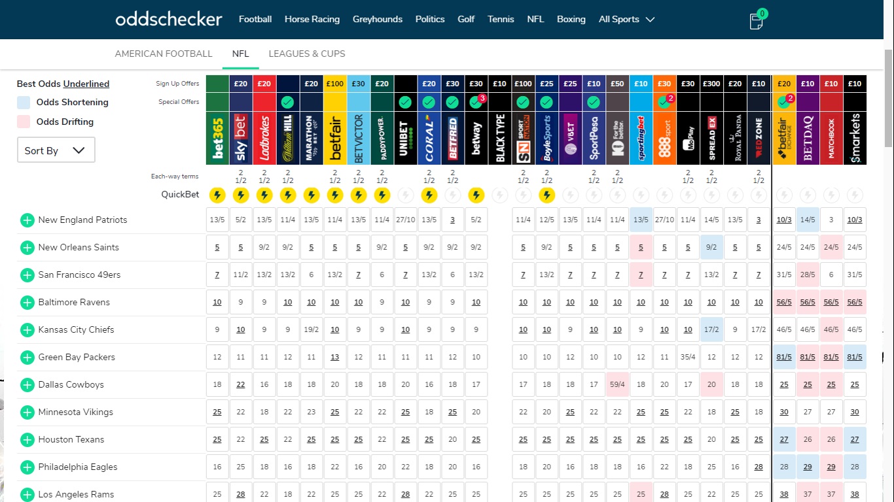The width and height of the screenshot is (894, 502).
Task: Click bet365 QuickBet lightning icon
Action: [217, 195]
